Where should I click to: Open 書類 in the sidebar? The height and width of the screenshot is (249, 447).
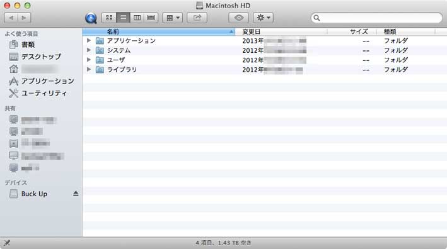pos(28,45)
